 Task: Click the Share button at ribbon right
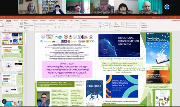coord(175,20)
